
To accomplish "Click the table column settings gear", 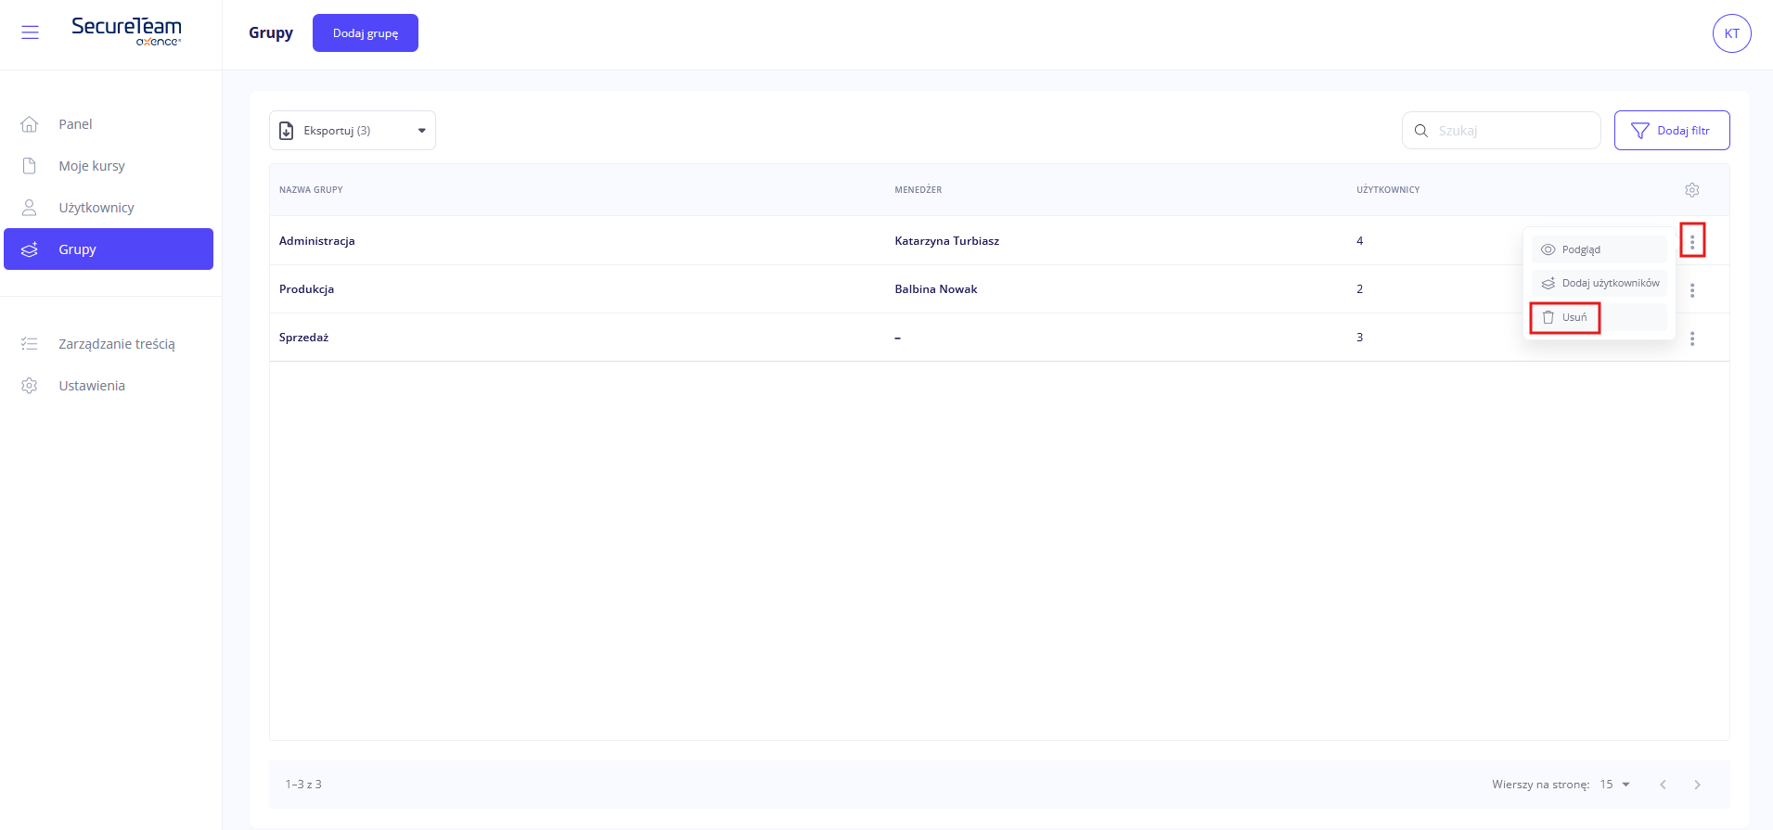I will [1691, 190].
